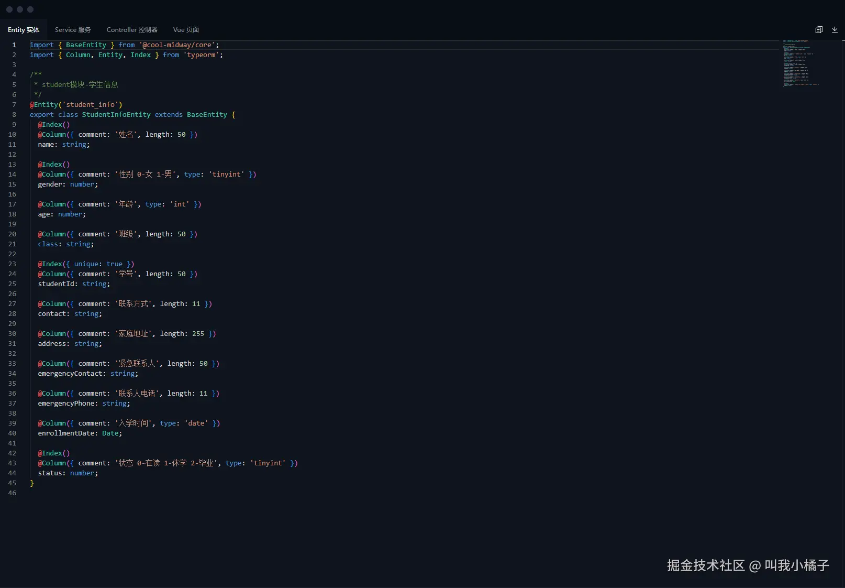The width and height of the screenshot is (845, 588).
Task: Copy the code using the copy icon
Action: click(x=819, y=30)
